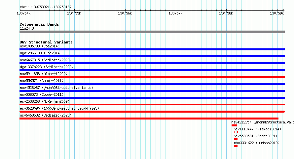
Task: Click the 130756k ruler tick label
Action: [125, 13]
